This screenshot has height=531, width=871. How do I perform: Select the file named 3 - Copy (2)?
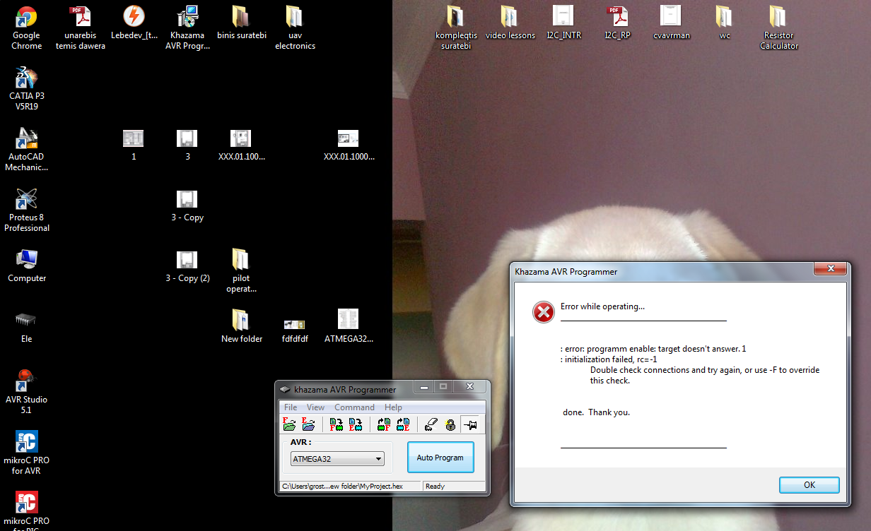click(187, 266)
